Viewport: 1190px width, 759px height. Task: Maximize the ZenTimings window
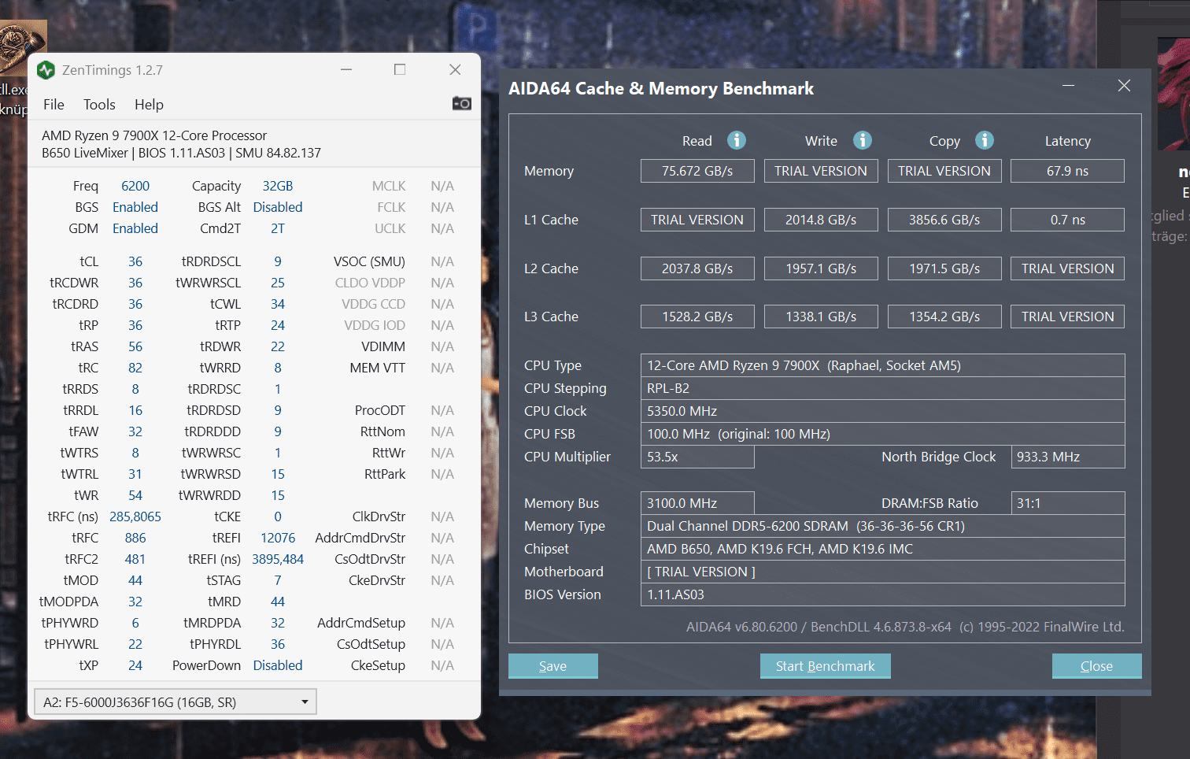pos(400,69)
